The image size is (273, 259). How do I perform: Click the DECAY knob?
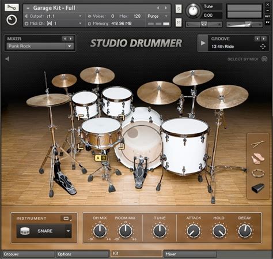(245, 231)
